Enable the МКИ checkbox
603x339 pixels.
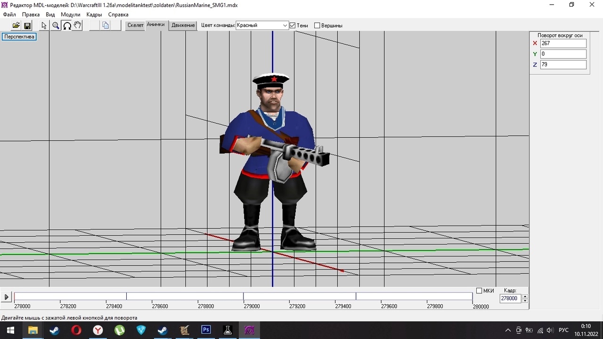[x=479, y=291]
